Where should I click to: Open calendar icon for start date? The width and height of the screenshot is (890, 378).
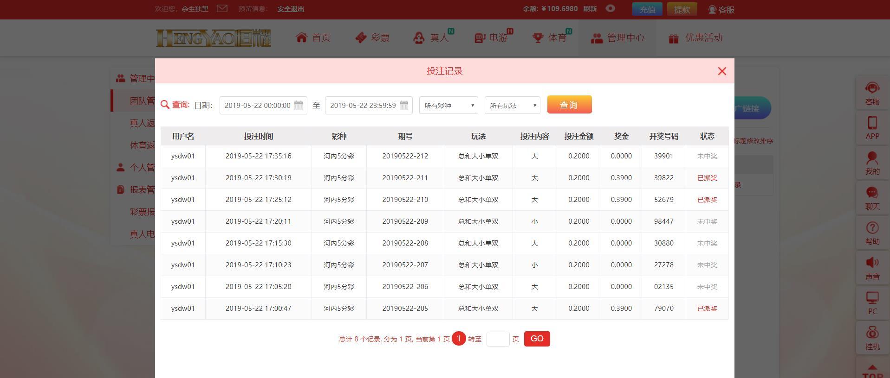tap(299, 105)
